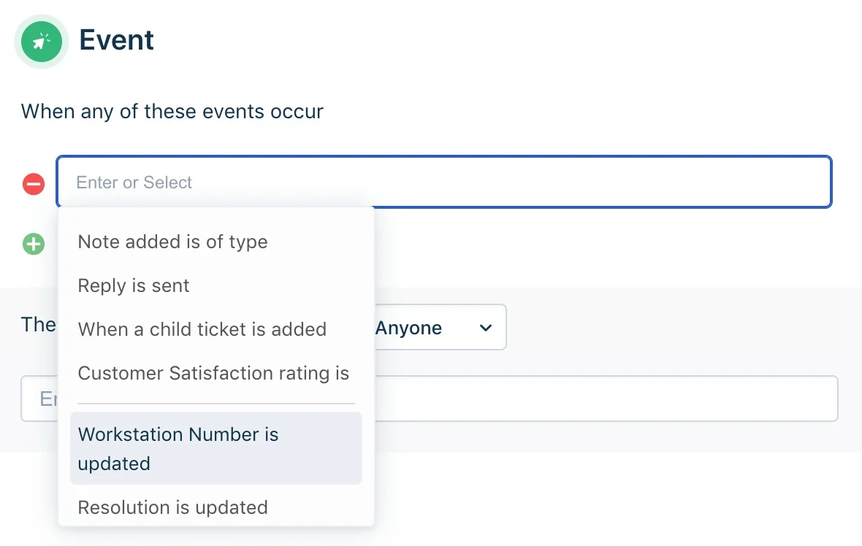Add another event with green plus icon
Viewport: 862px width, 546px height.
[34, 244]
